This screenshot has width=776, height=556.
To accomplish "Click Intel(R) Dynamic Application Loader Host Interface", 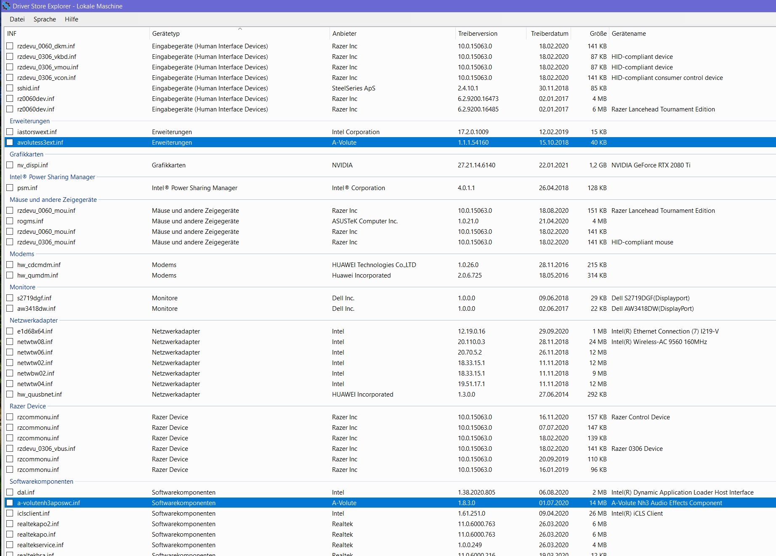I will (x=683, y=492).
